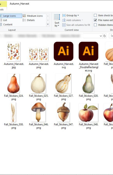The width and height of the screenshot is (113, 175).
Task: Select the Large icons layout option
Action: click(x=11, y=16)
